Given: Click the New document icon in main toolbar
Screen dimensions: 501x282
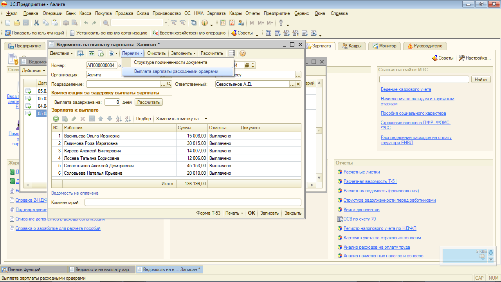Looking at the screenshot, I should click(x=7, y=23).
